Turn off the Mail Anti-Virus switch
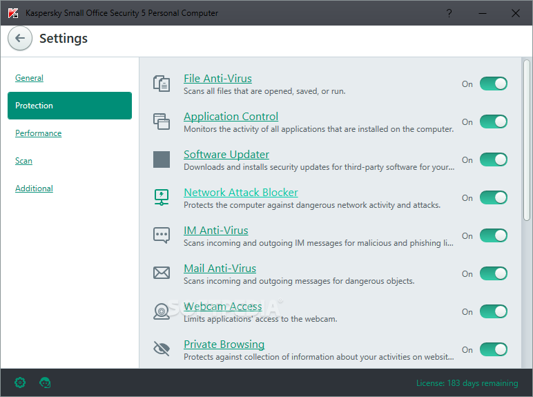 click(494, 273)
